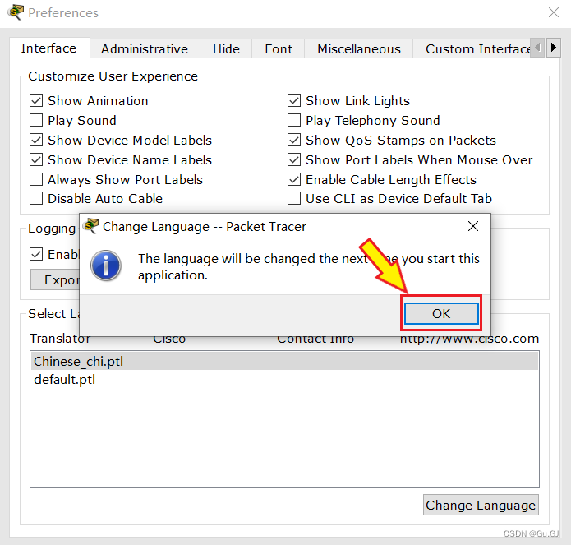Toggle Show Device Name Labels

pyautogui.click(x=36, y=159)
